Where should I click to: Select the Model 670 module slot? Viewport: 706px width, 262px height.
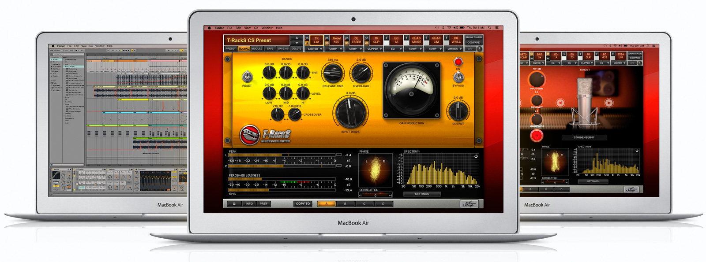[x=336, y=40]
